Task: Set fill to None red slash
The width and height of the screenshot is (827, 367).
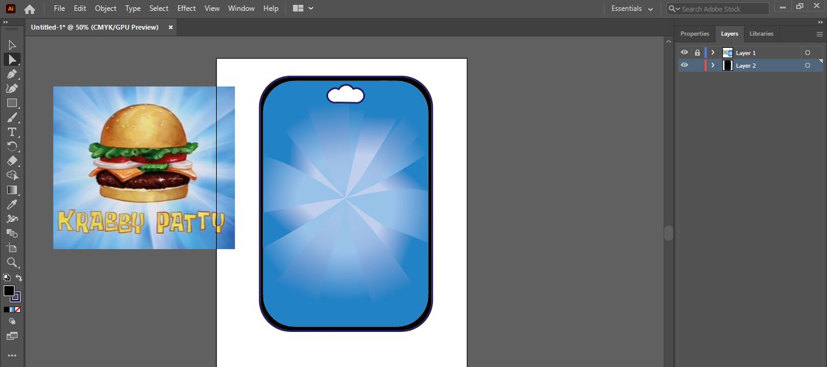Action: click(x=18, y=309)
